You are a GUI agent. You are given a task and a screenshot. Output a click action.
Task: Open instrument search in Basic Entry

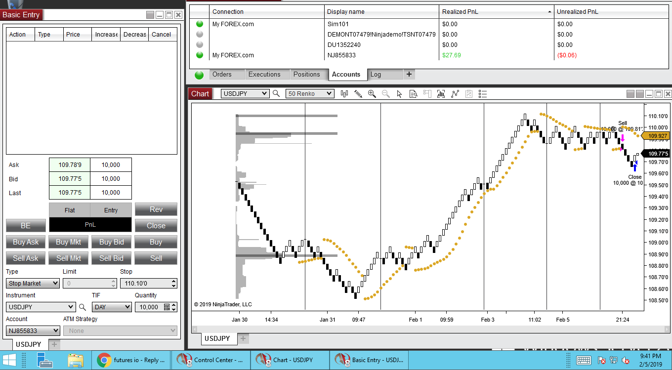(x=83, y=307)
